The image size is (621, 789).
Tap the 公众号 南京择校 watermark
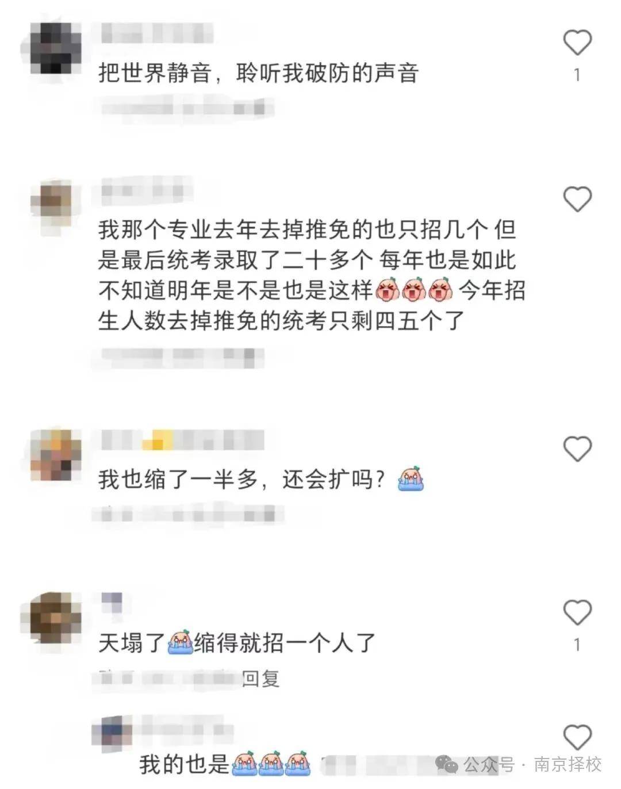pos(519,764)
